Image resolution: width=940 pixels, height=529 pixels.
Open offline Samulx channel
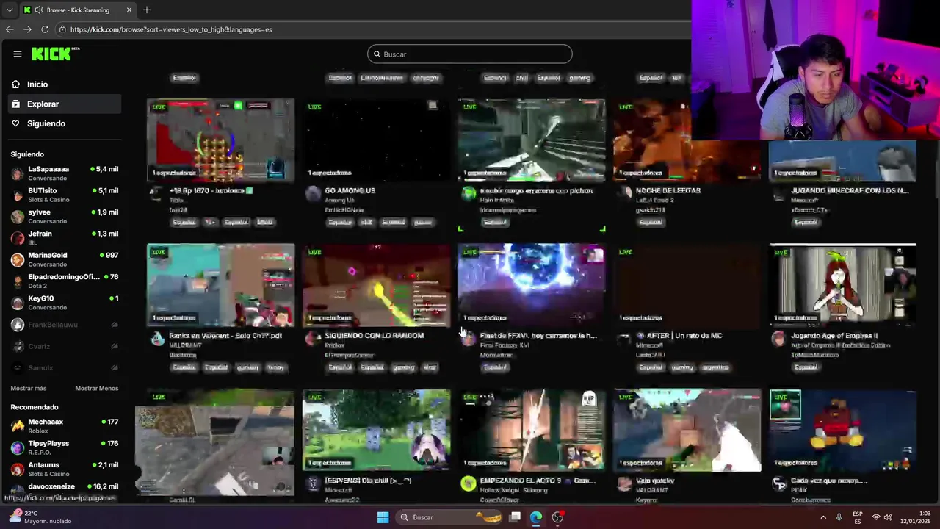(65, 367)
